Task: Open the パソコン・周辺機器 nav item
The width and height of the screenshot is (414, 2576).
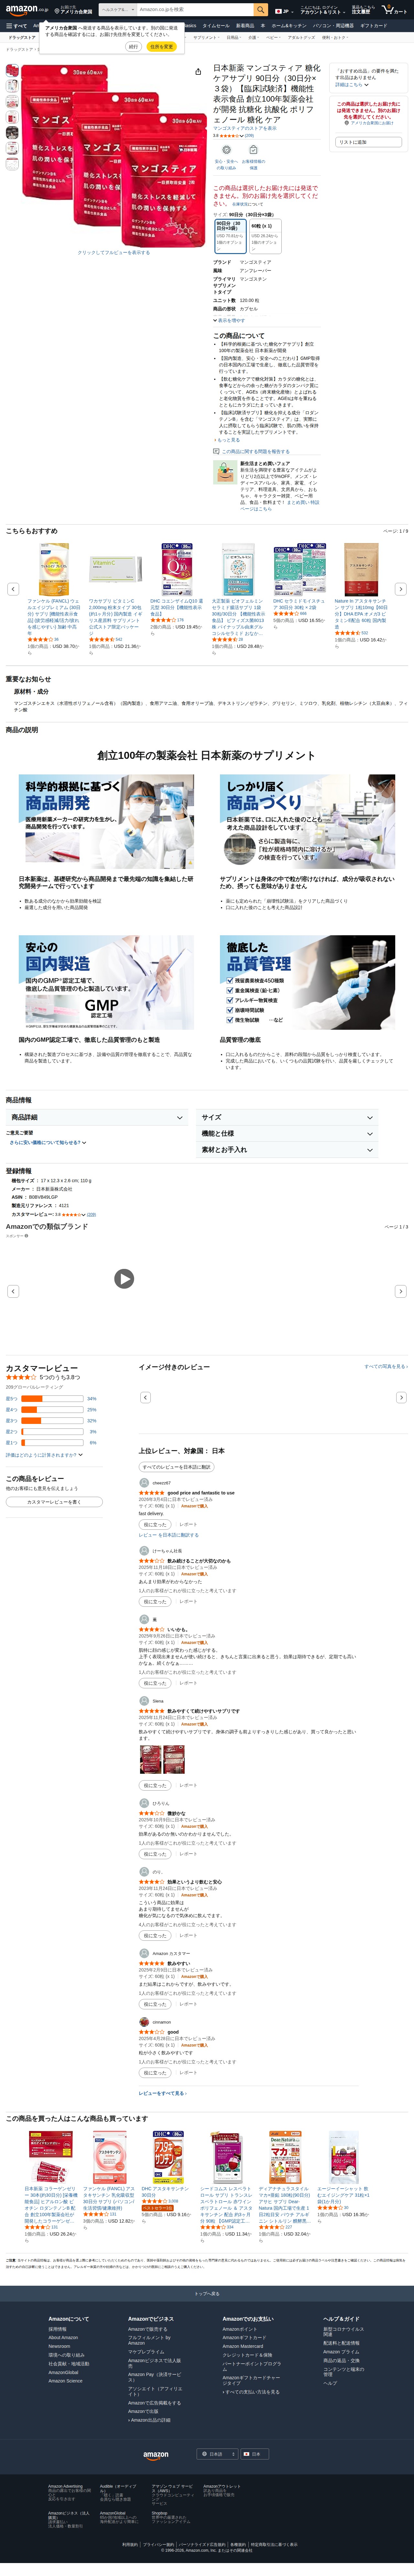Action: [333, 26]
